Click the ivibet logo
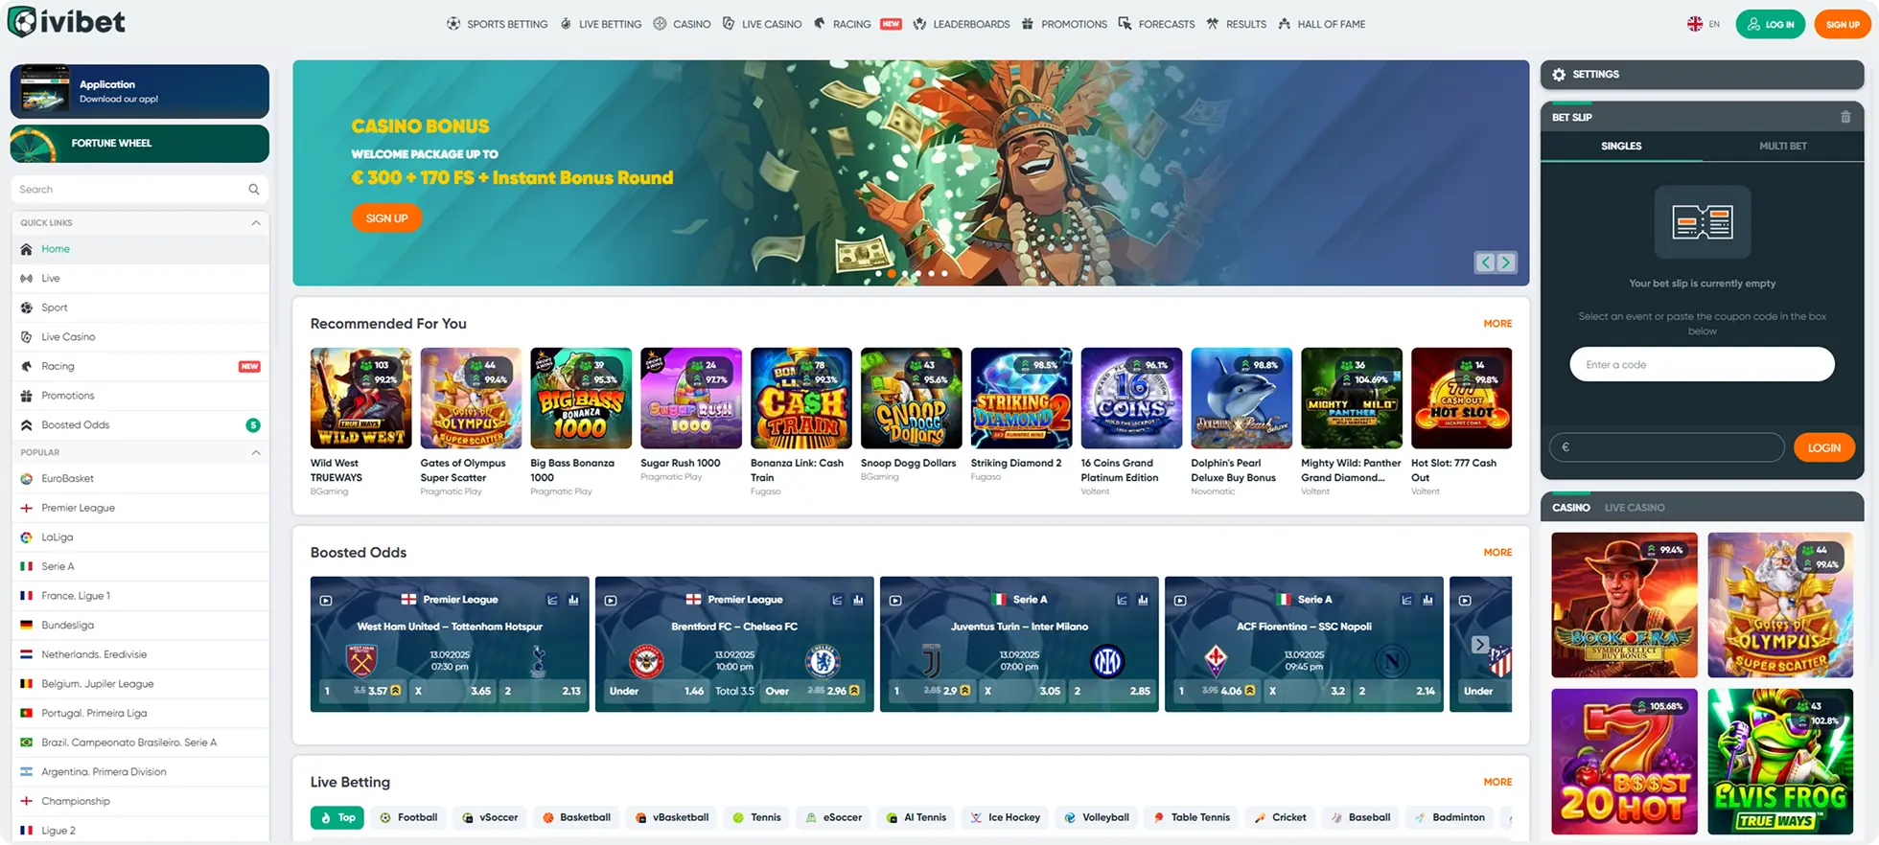The height and width of the screenshot is (845, 1879). 67,22
